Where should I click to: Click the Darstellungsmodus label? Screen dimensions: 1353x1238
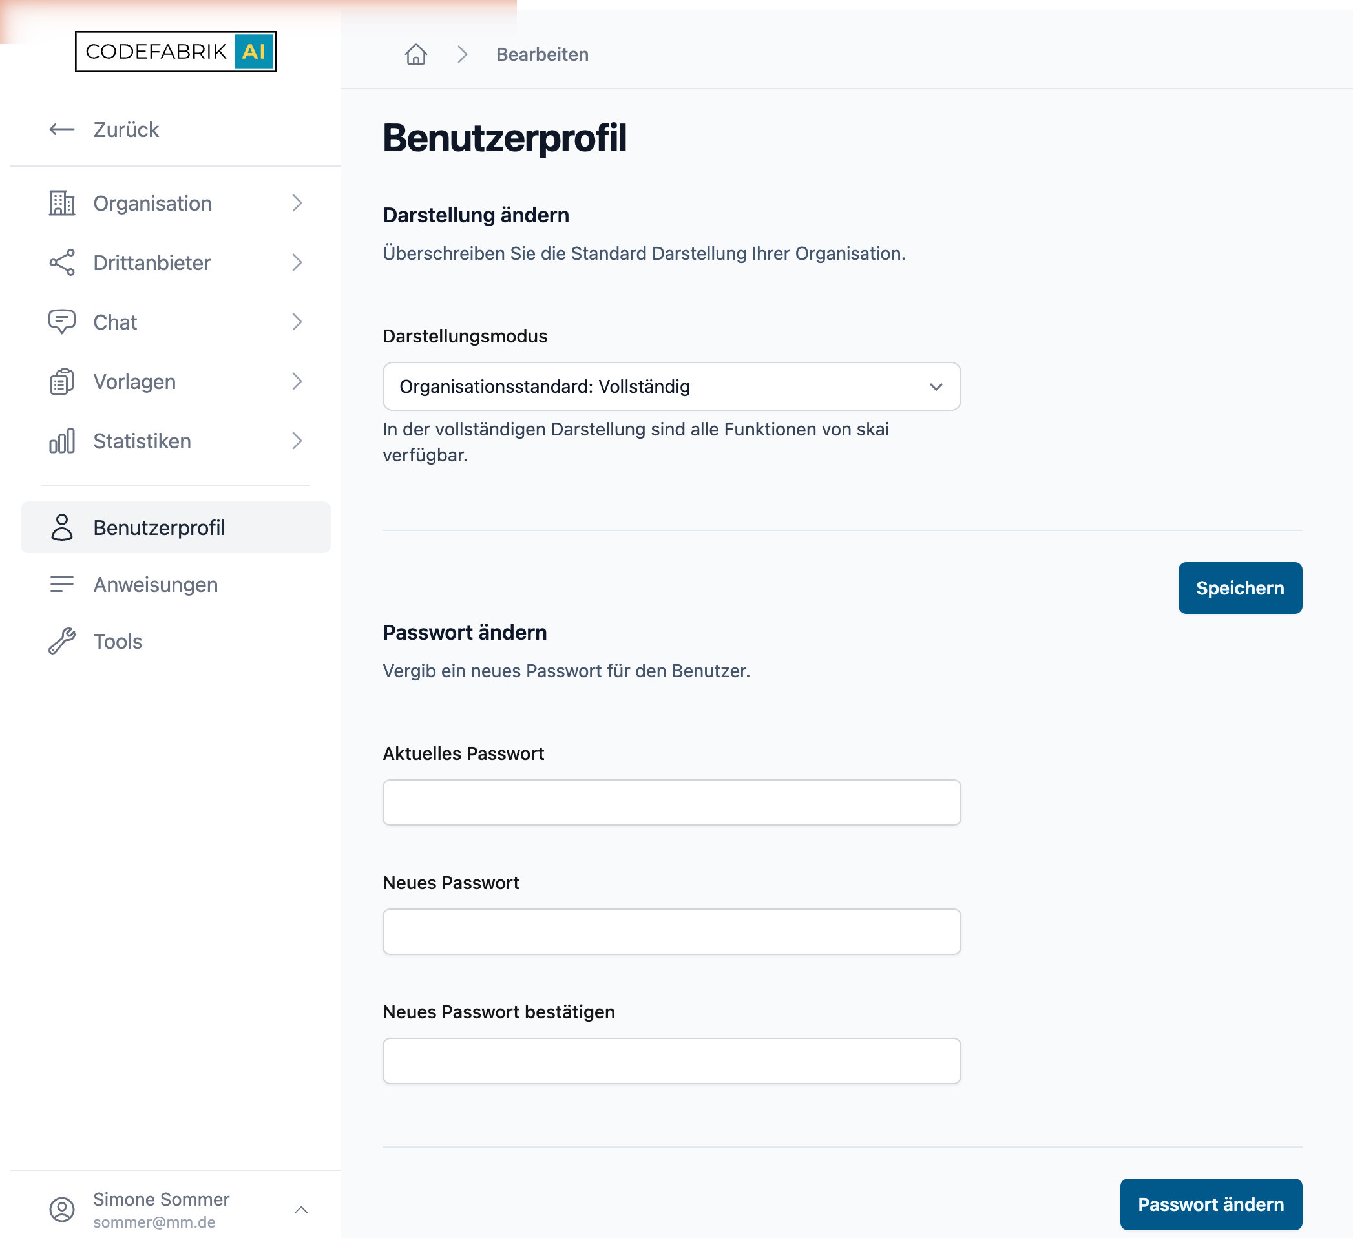(x=465, y=336)
